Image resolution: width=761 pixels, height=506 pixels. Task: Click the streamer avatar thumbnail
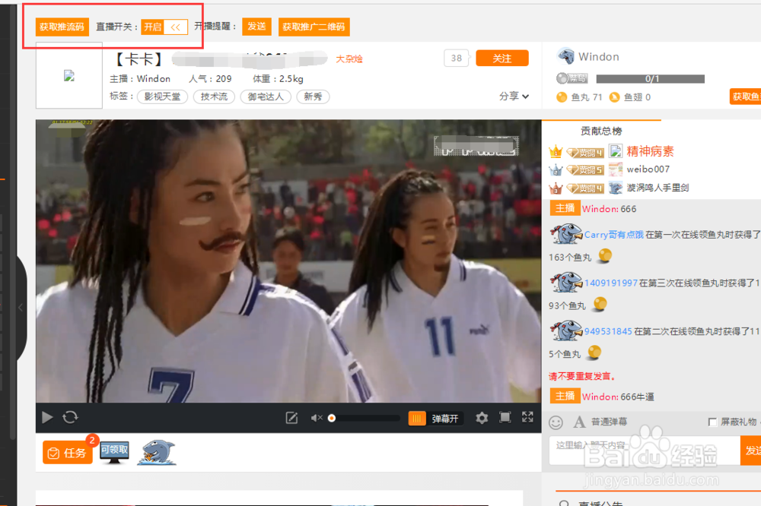[69, 76]
